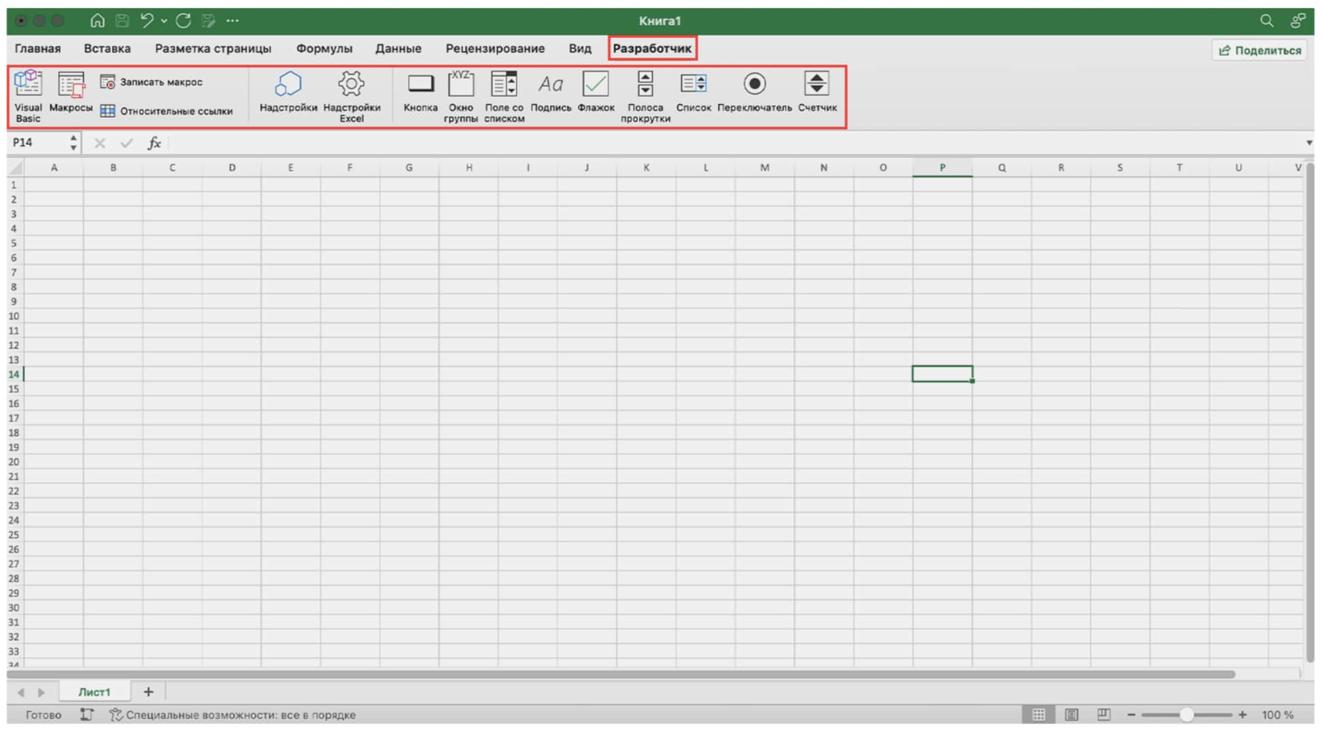Expand the formula bar arrow
The width and height of the screenshot is (1322, 733).
(x=1309, y=143)
